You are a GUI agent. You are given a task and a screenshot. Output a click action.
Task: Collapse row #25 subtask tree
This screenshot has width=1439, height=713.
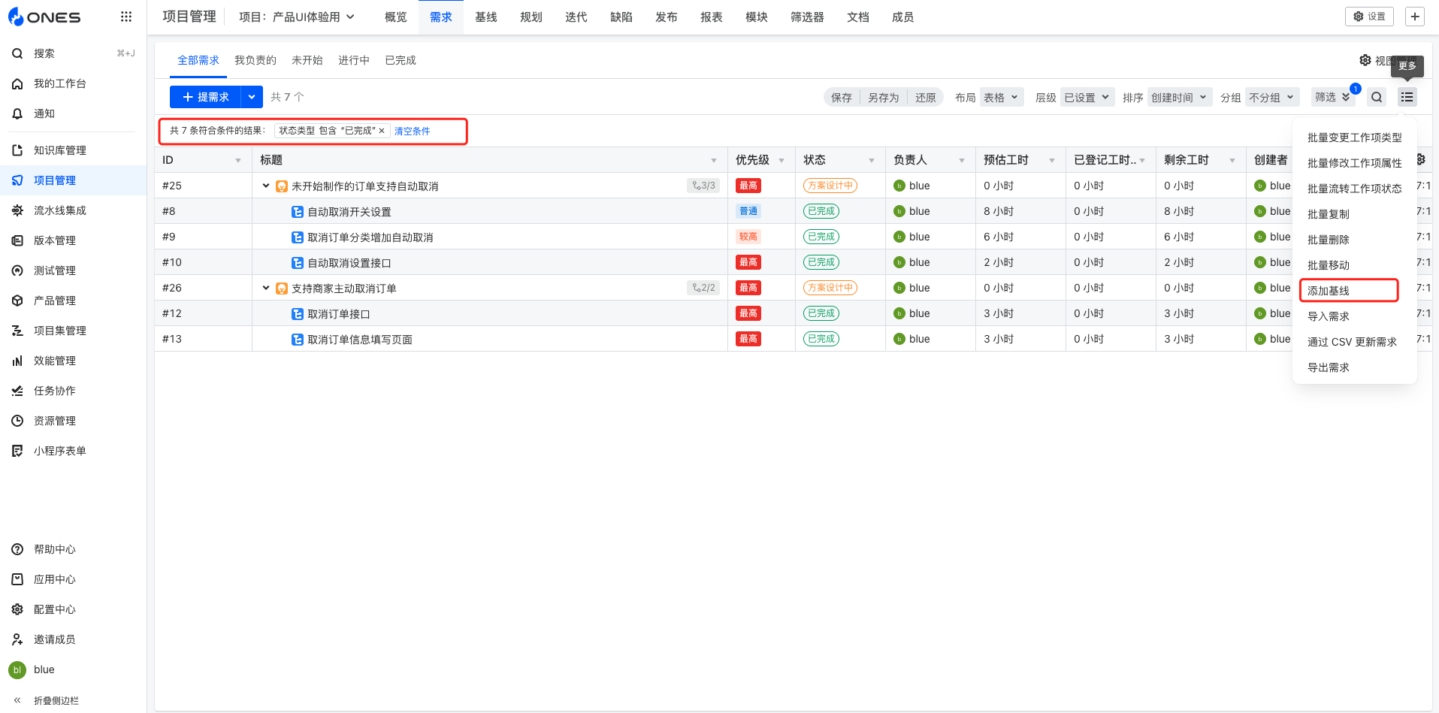(266, 186)
